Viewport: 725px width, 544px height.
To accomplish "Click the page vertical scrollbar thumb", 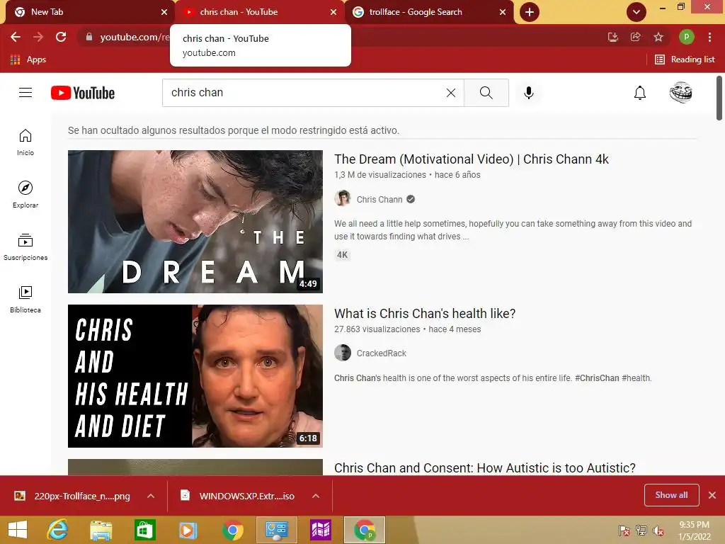I will tap(719, 98).
